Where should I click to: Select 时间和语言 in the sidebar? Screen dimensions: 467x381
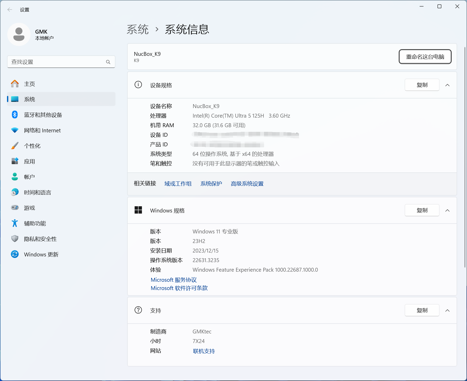tap(38, 193)
